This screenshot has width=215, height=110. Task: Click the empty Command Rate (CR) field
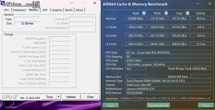click(60, 70)
